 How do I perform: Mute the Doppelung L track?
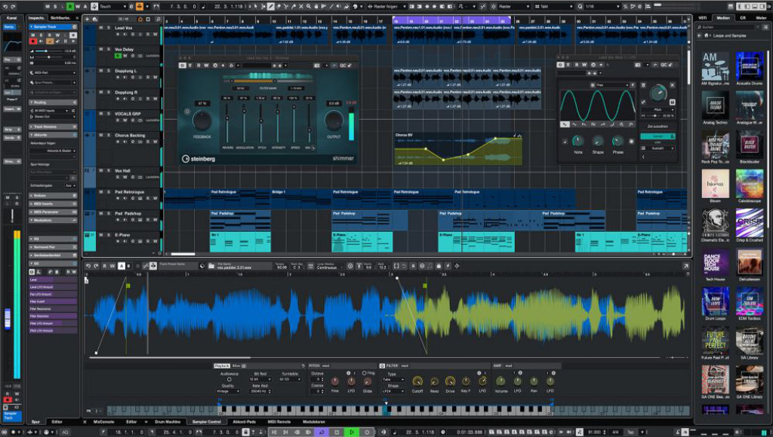pyautogui.click(x=101, y=70)
